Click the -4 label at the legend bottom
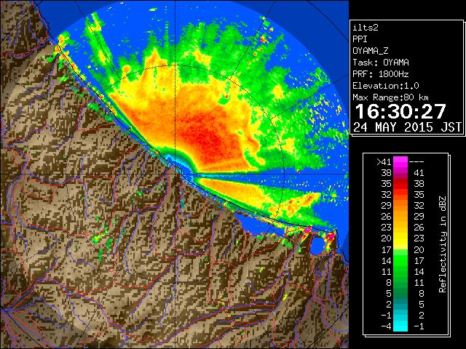The height and width of the screenshot is (349, 466). click(x=386, y=326)
